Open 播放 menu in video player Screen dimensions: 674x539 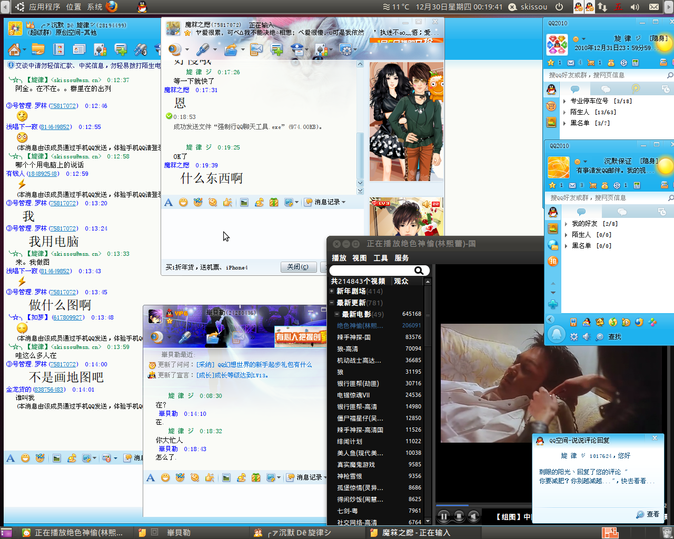339,258
